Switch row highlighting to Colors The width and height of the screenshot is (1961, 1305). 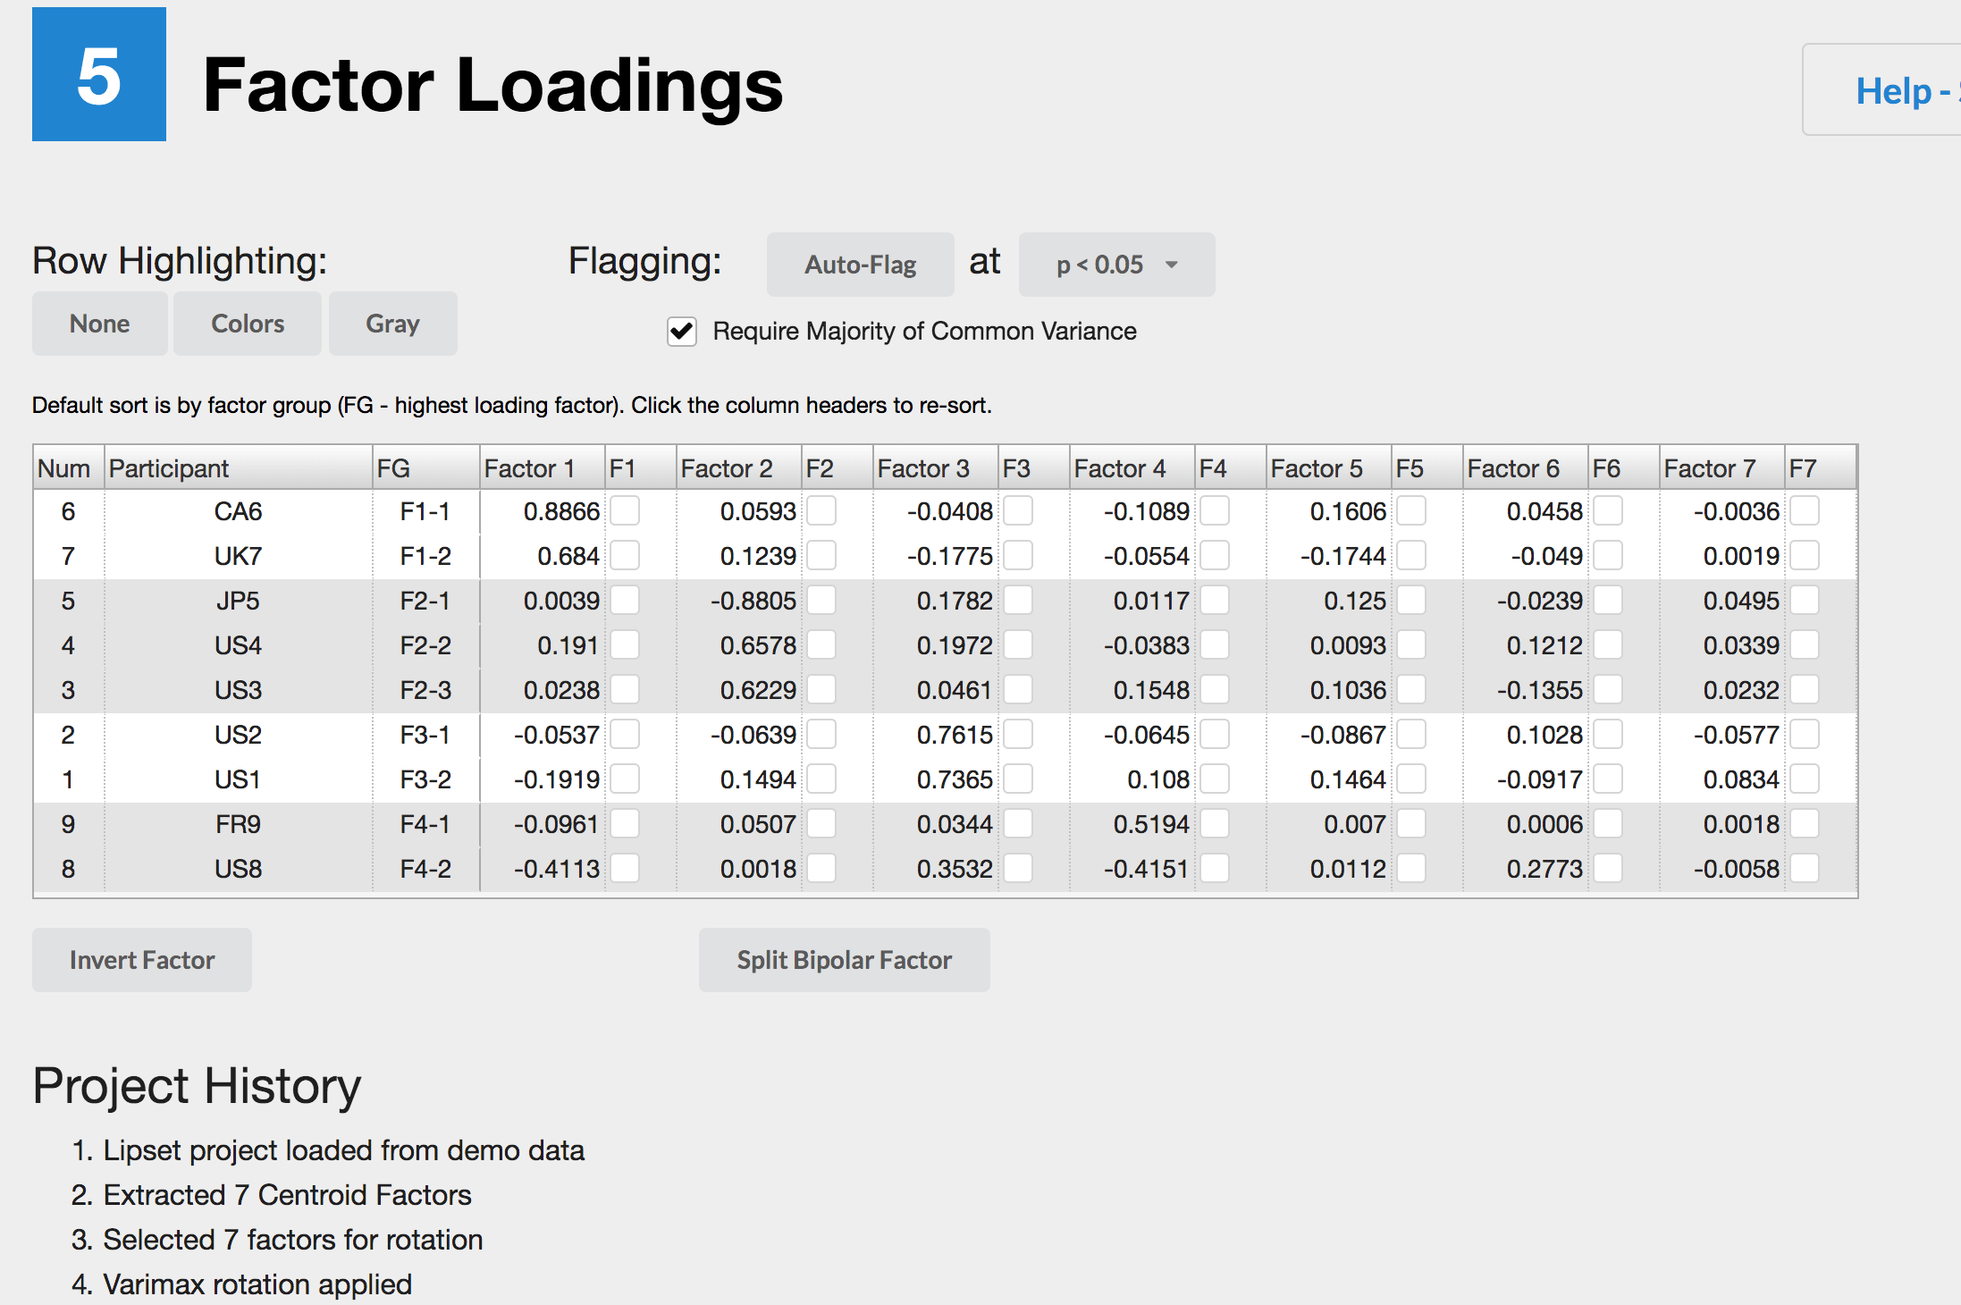[x=247, y=323]
